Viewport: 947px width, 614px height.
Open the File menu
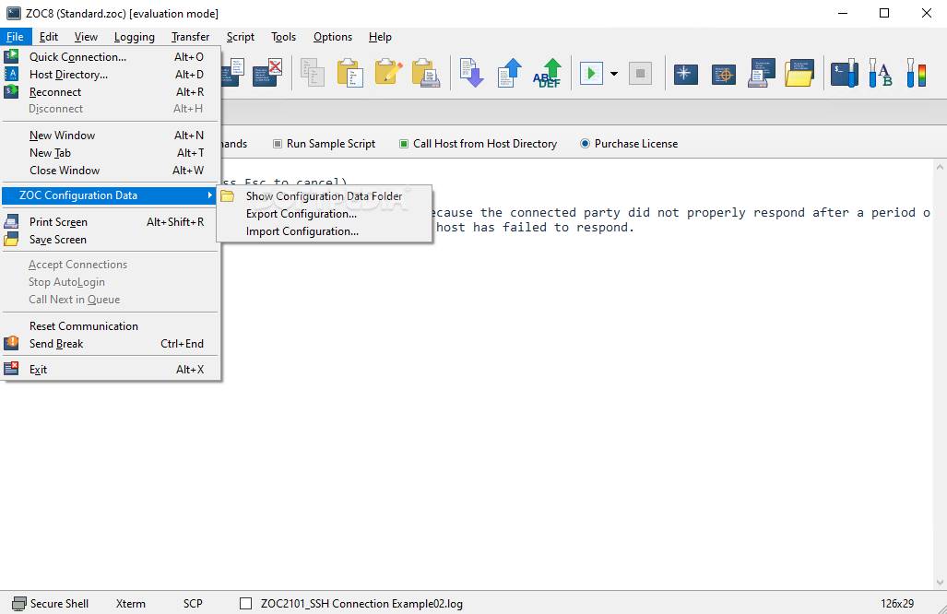(15, 37)
